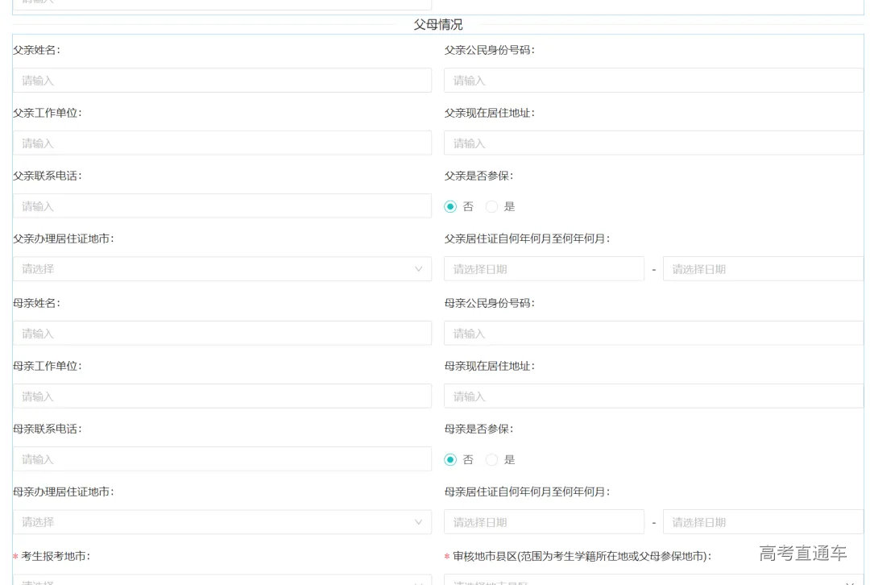Open the 母亲办理居住证地市 dropdown

click(213, 522)
